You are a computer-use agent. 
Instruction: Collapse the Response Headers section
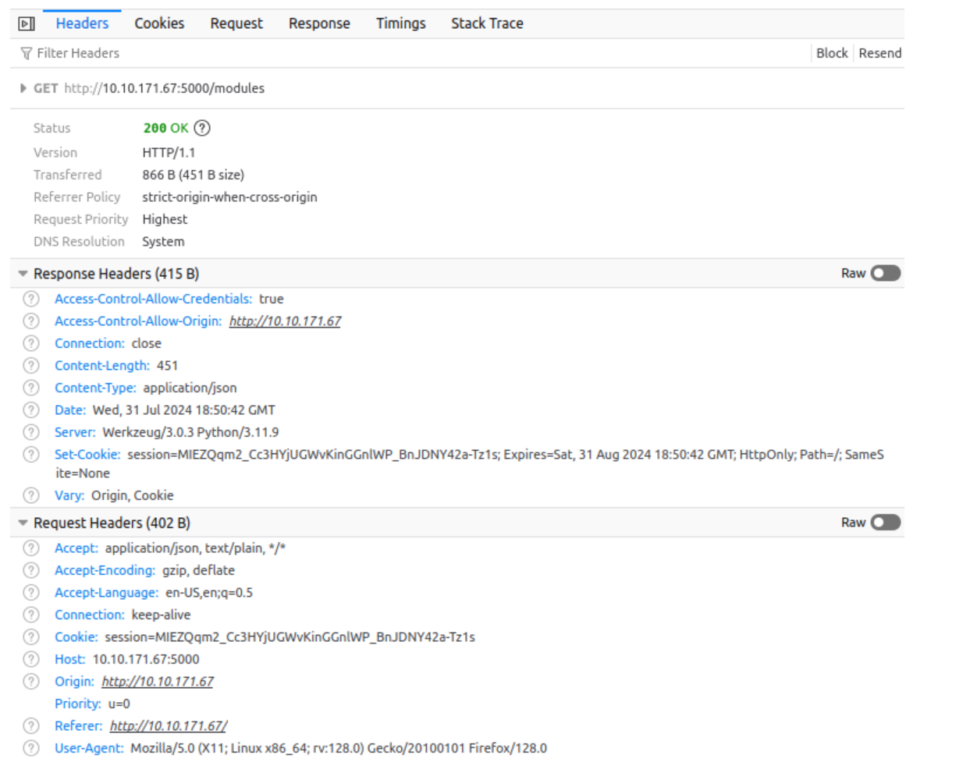[23, 274]
